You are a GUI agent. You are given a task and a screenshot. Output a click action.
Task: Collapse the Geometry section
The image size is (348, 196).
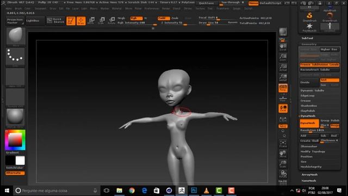tap(309, 44)
